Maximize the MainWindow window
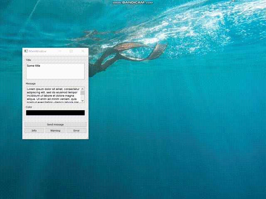Image resolution: width=266 pixels, height=199 pixels. click(x=71, y=51)
